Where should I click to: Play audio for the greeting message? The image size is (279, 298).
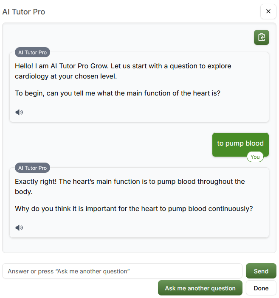(19, 112)
